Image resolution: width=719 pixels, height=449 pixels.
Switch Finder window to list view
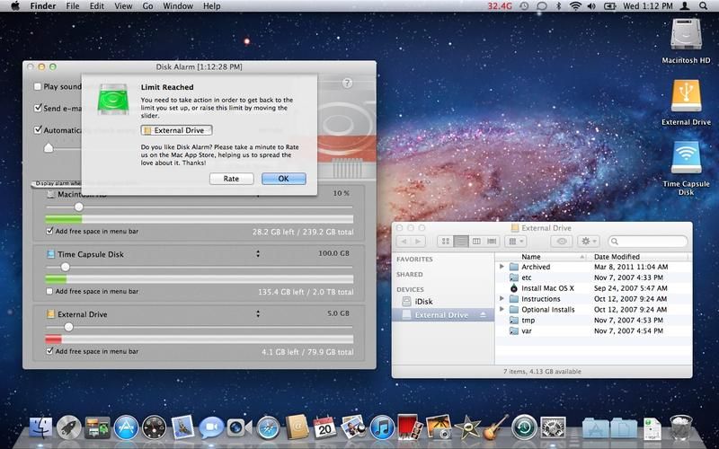[x=461, y=241]
